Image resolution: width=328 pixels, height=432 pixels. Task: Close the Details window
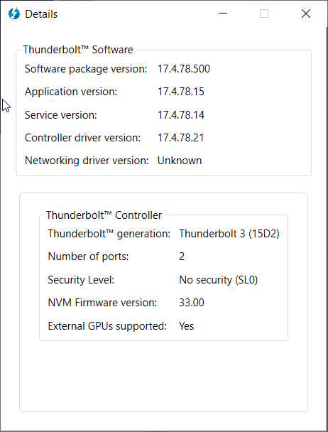point(306,13)
